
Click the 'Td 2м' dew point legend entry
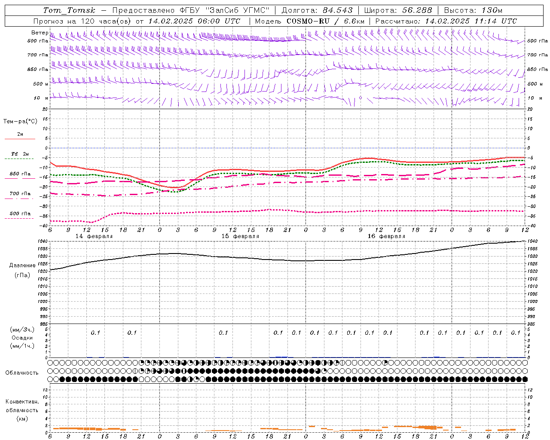20,154
